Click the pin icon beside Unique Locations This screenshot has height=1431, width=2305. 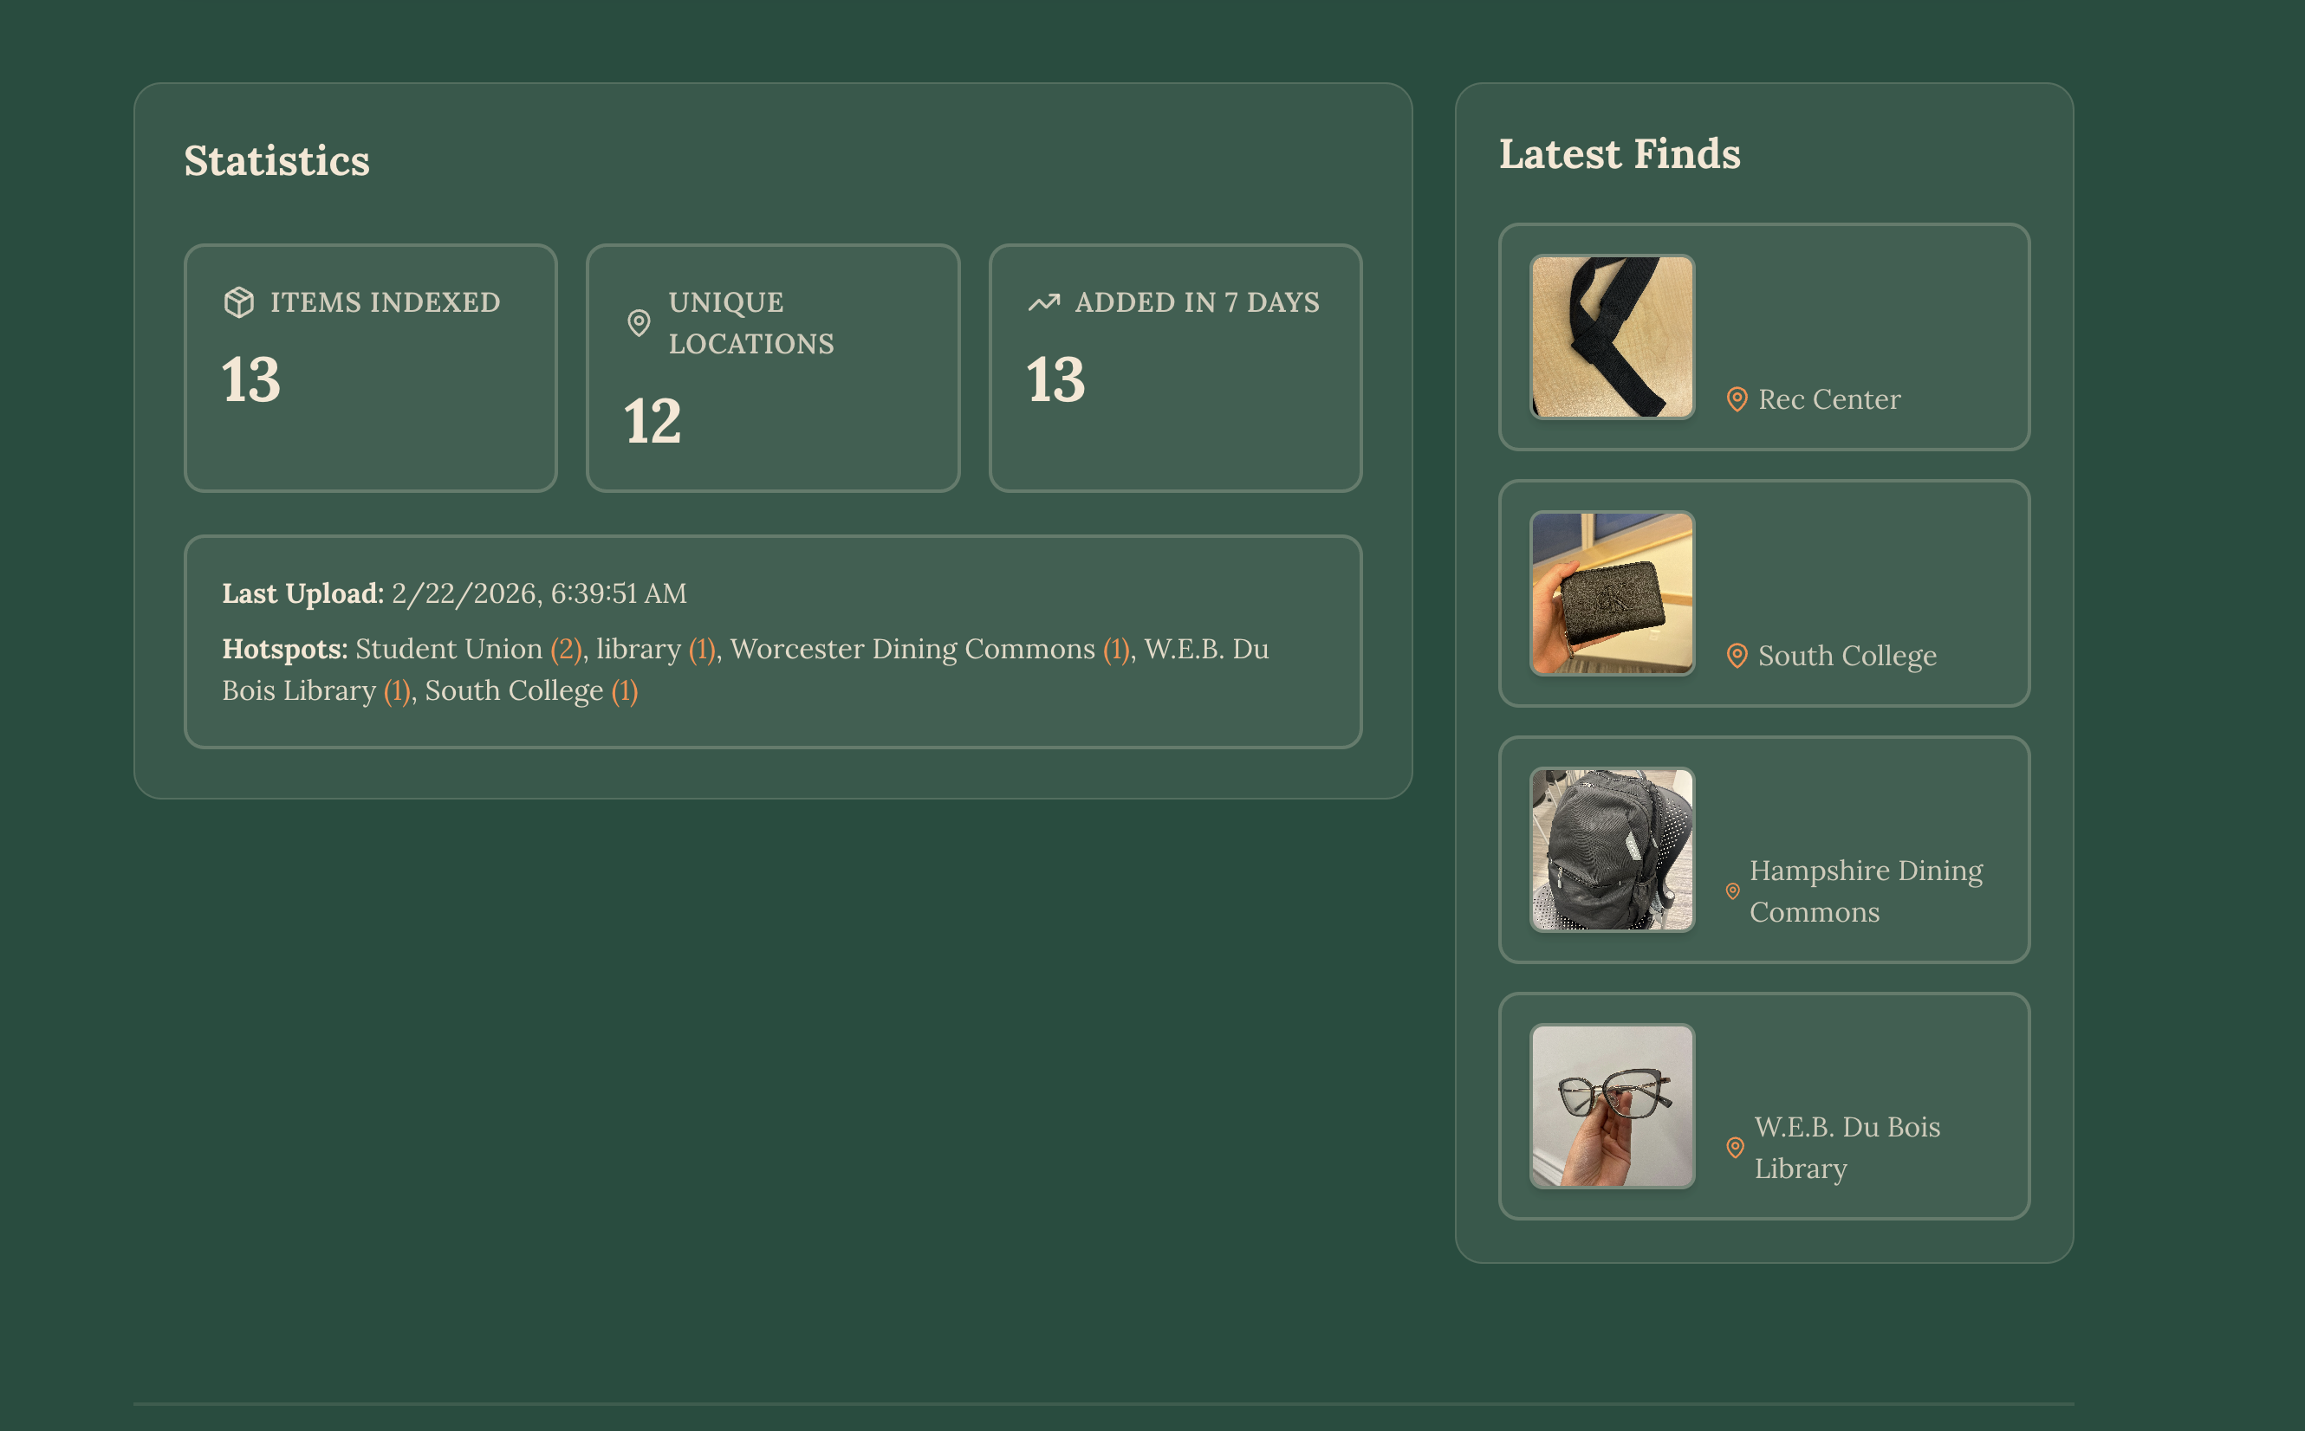point(639,323)
